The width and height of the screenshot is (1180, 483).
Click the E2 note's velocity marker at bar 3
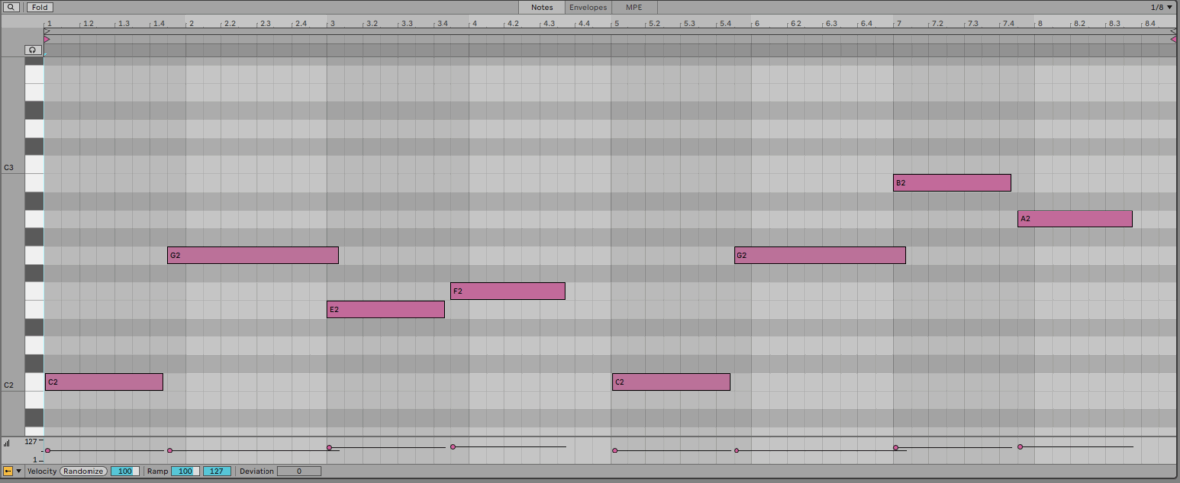click(329, 448)
